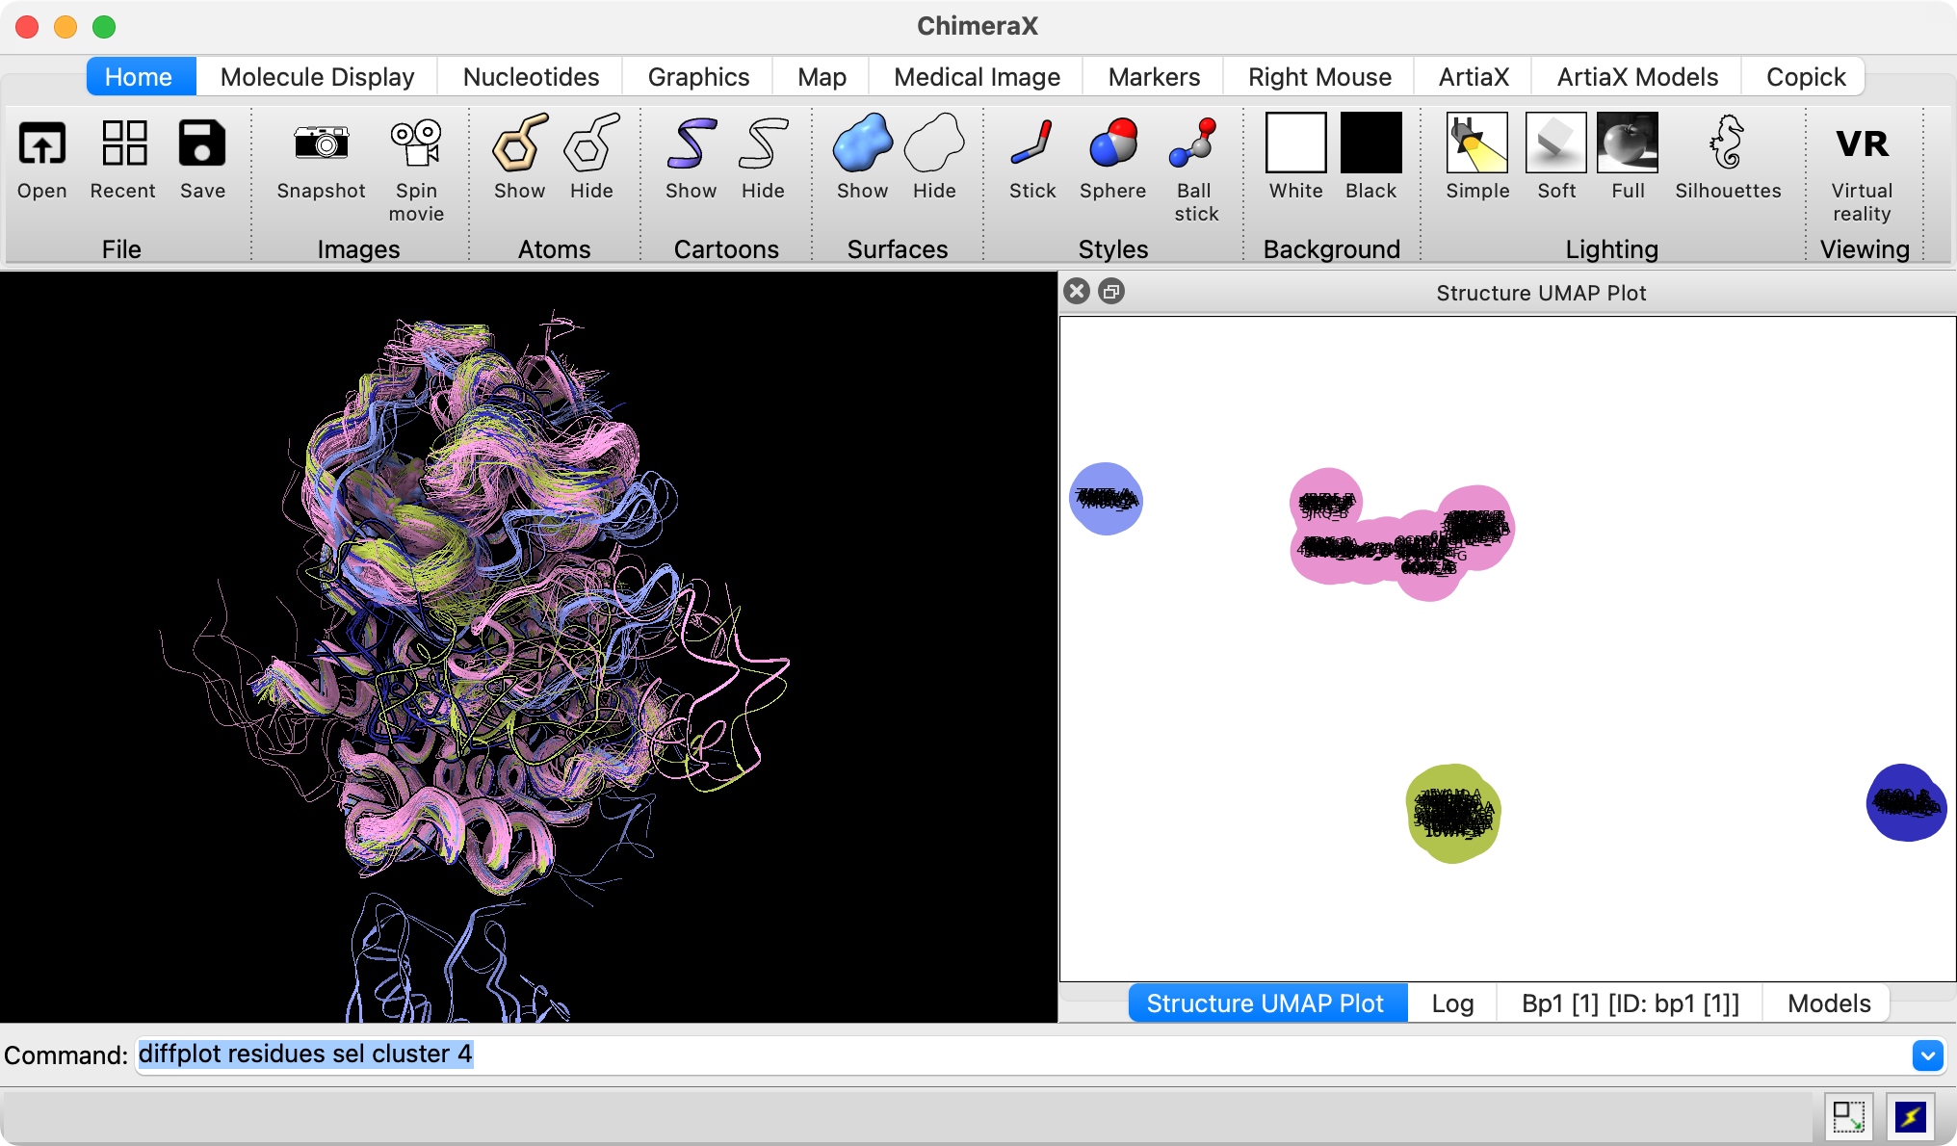Switch to the Log panel tab

tap(1451, 1003)
